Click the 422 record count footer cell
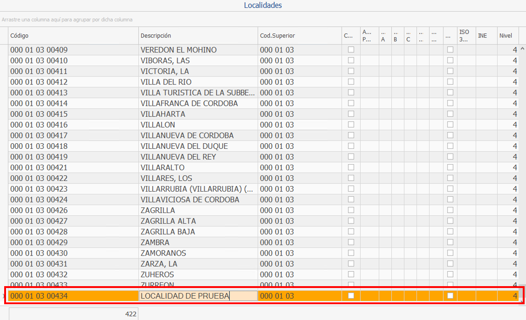Image resolution: width=526 pixels, height=320 pixels. click(x=73, y=314)
